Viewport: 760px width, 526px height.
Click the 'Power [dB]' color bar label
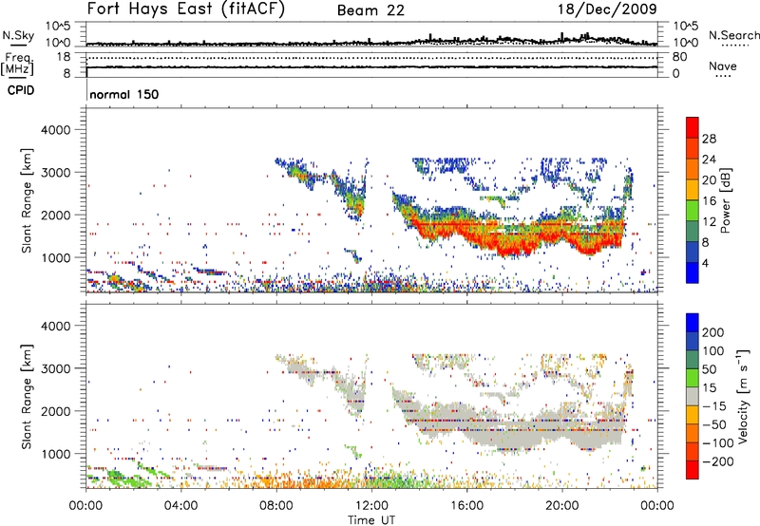coord(725,200)
